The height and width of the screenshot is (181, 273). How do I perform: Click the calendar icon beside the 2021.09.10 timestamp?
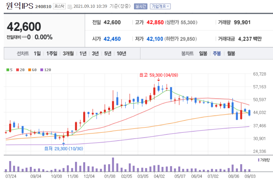pyautogui.click(x=69, y=6)
